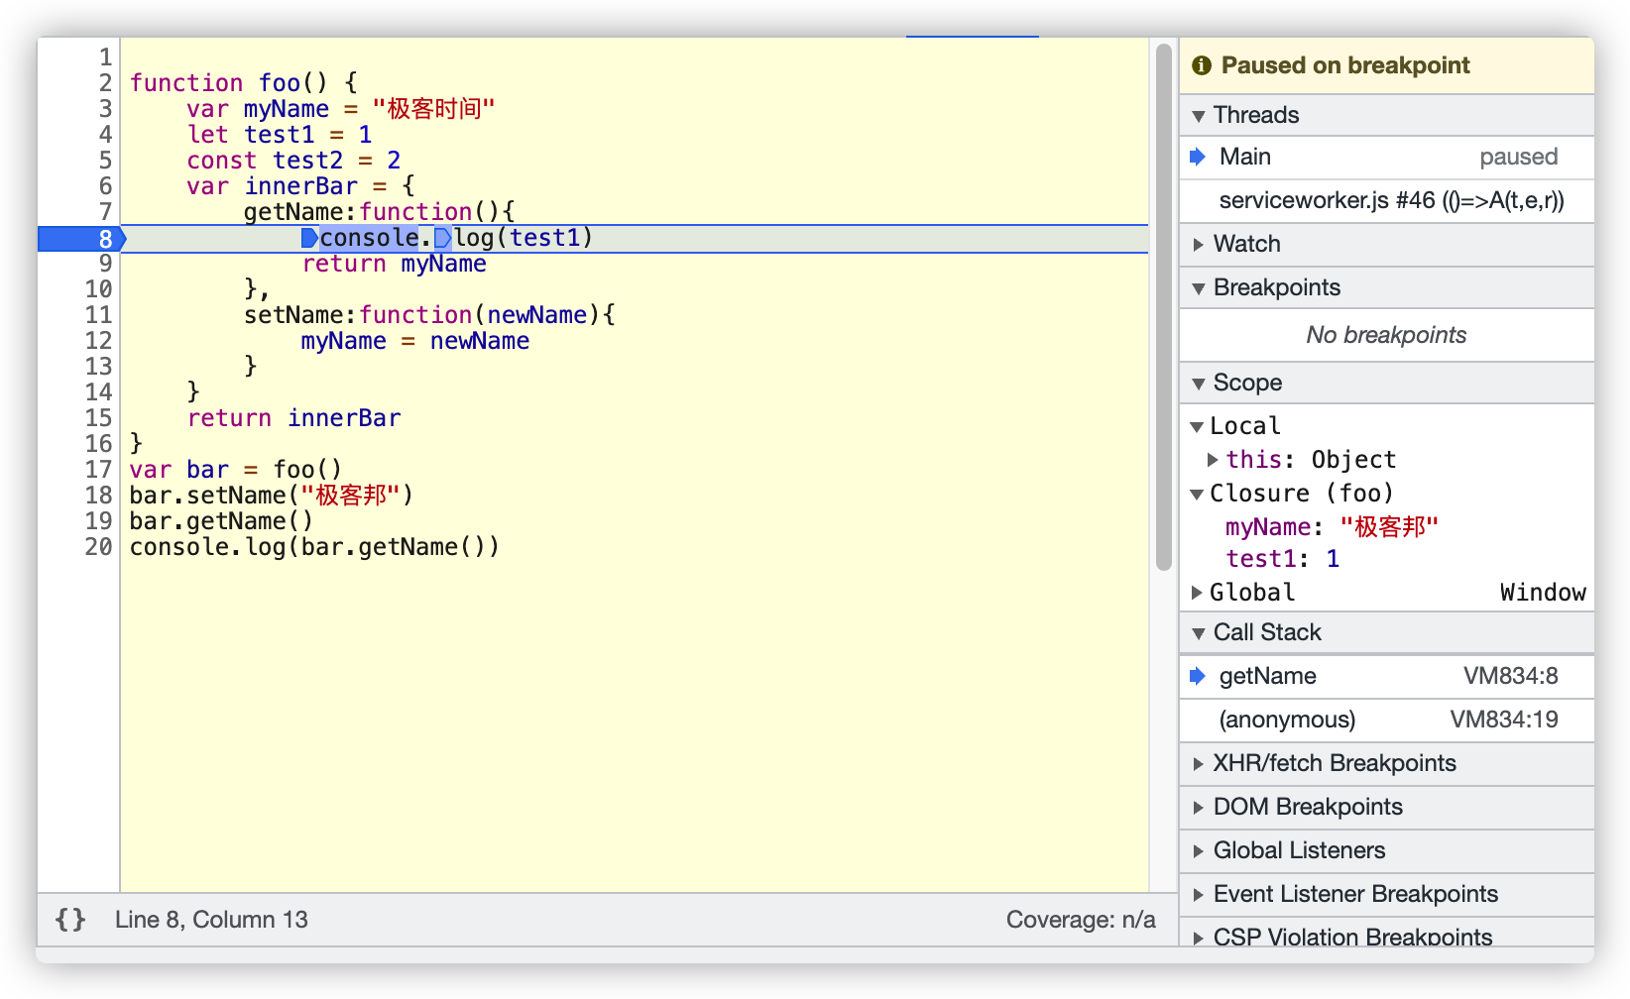Expand Event Listener Breakpoints section
The height and width of the screenshot is (999, 1630).
tap(1199, 895)
